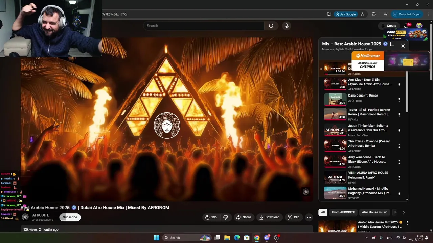Click the Create button
433x243 pixels.
click(388, 26)
